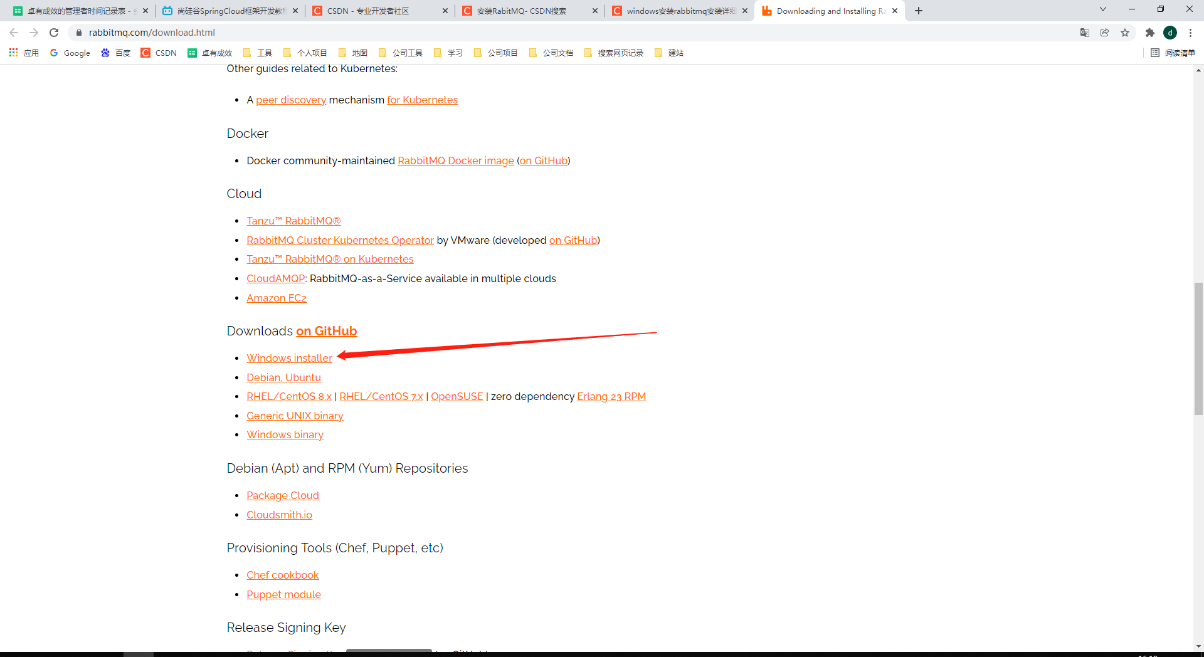Open the 工具 bookmark folder
The width and height of the screenshot is (1204, 657).
pos(258,53)
